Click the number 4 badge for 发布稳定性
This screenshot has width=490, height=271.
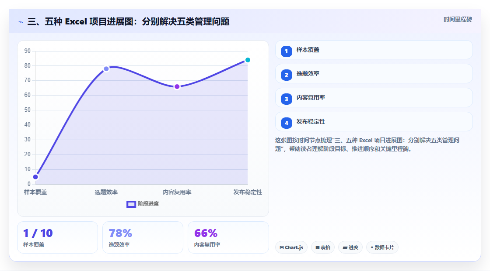[x=286, y=123]
